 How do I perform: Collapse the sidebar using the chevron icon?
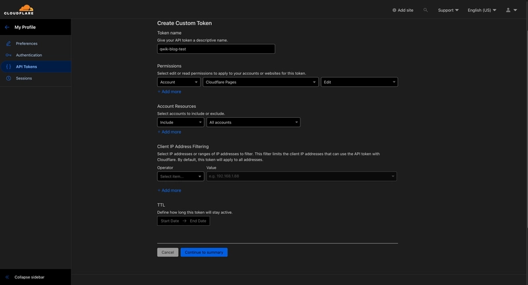(x=7, y=277)
